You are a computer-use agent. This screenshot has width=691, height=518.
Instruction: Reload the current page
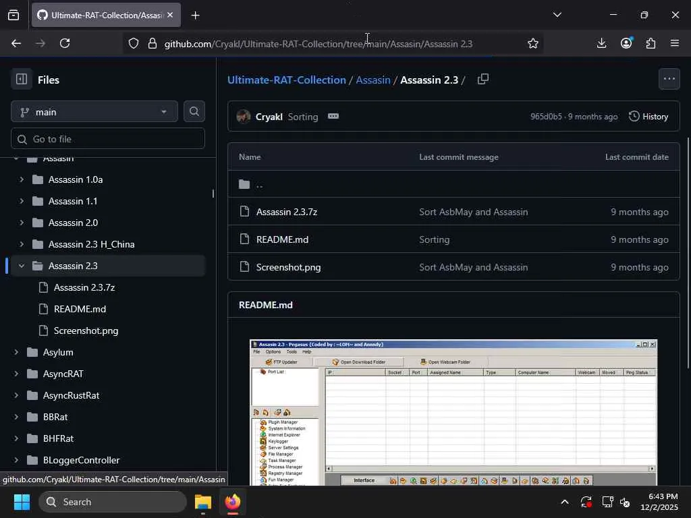click(x=65, y=43)
